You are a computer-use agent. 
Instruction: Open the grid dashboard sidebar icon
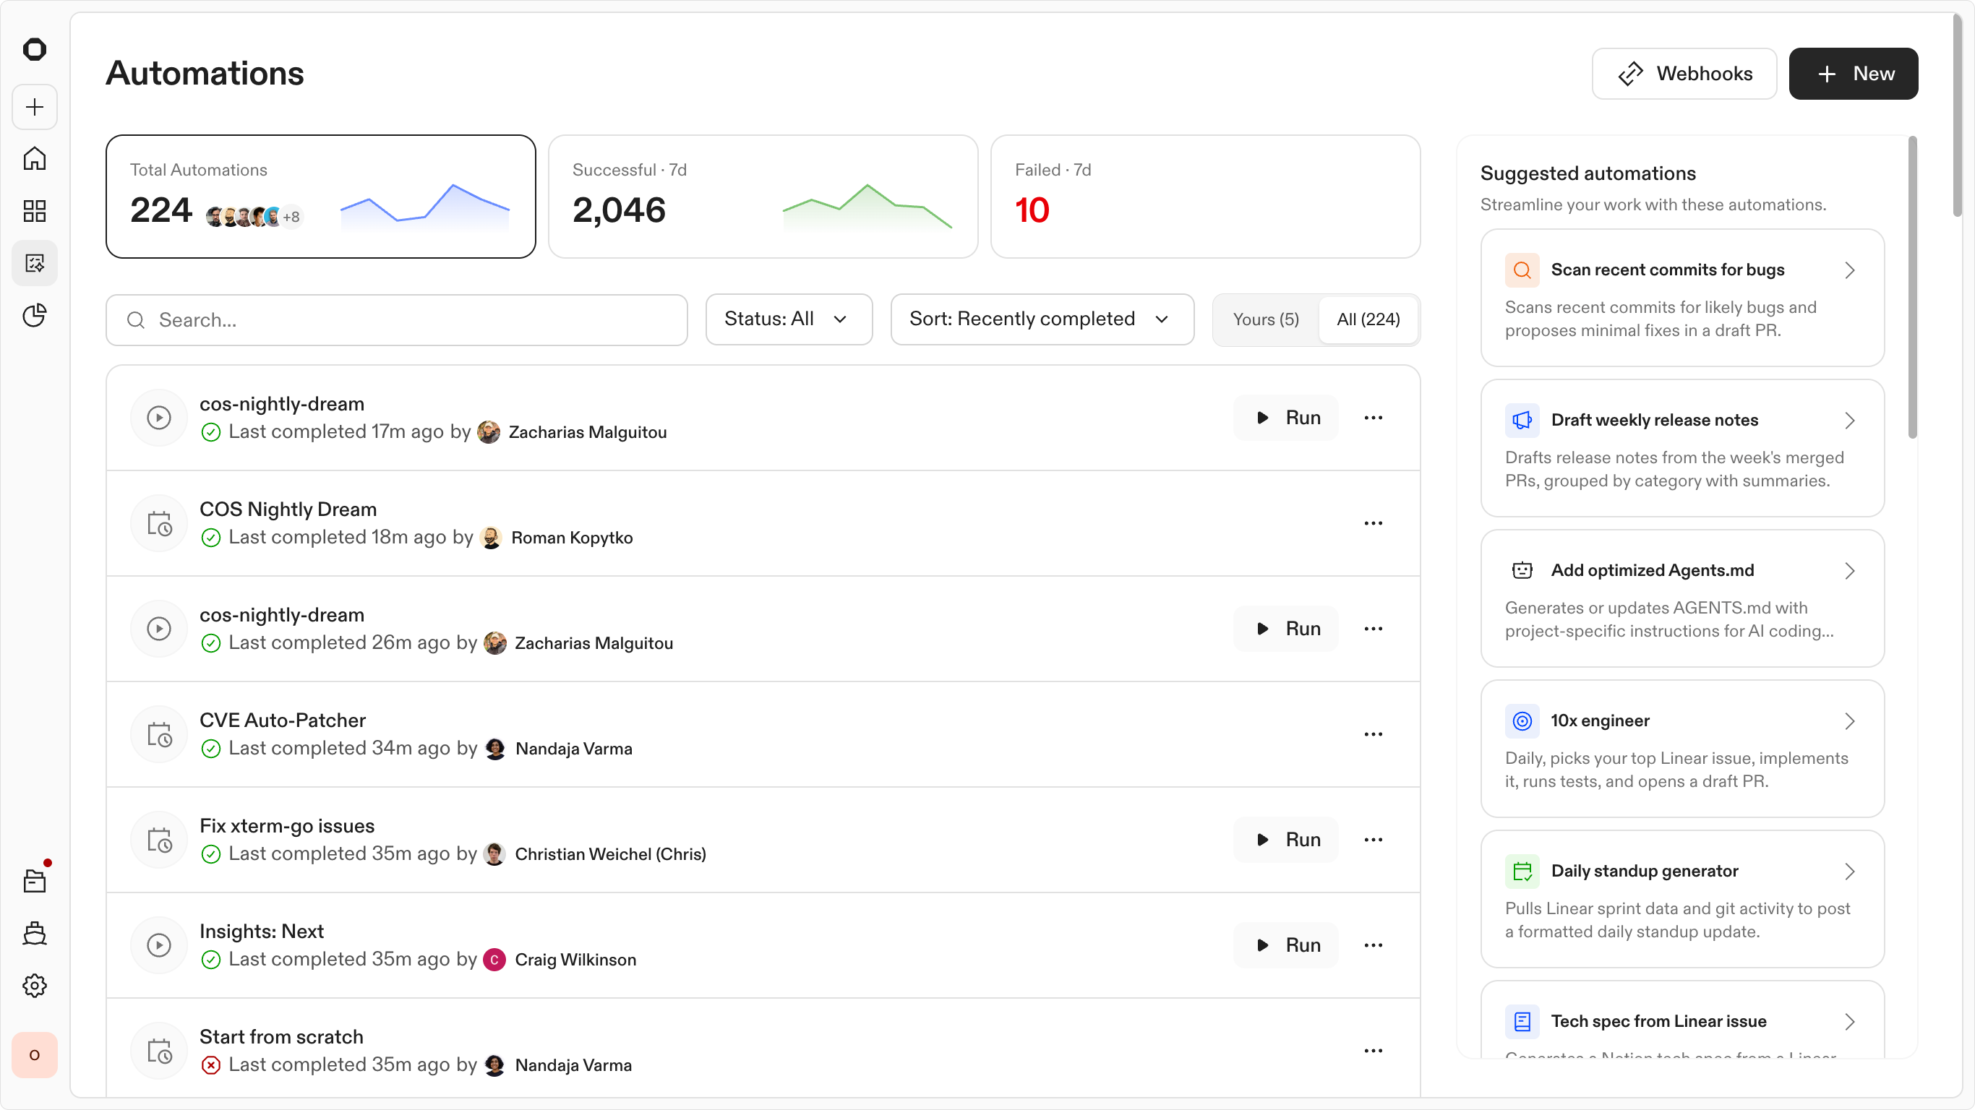pyautogui.click(x=35, y=211)
